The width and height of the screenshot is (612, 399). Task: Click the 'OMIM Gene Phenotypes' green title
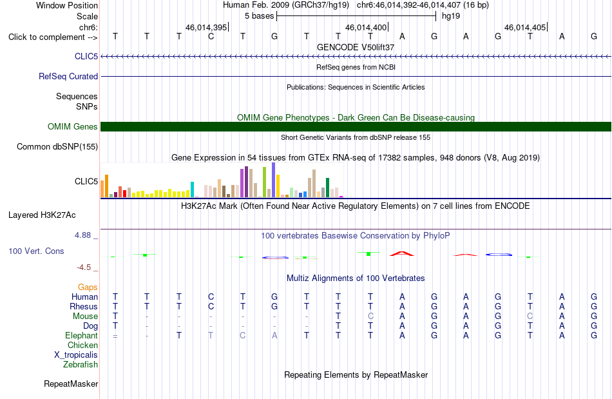pos(356,117)
